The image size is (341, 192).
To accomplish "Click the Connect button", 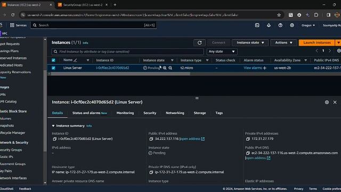I will [x=218, y=43].
